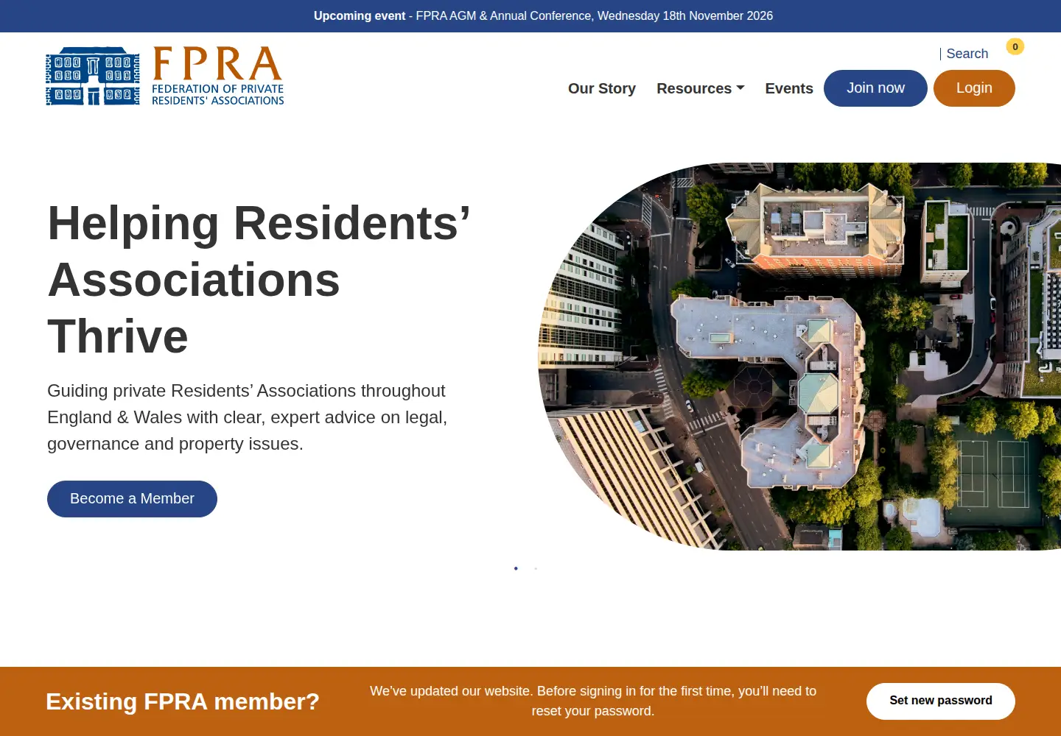Click the Join now button
The width and height of the screenshot is (1061, 736).
[875, 88]
